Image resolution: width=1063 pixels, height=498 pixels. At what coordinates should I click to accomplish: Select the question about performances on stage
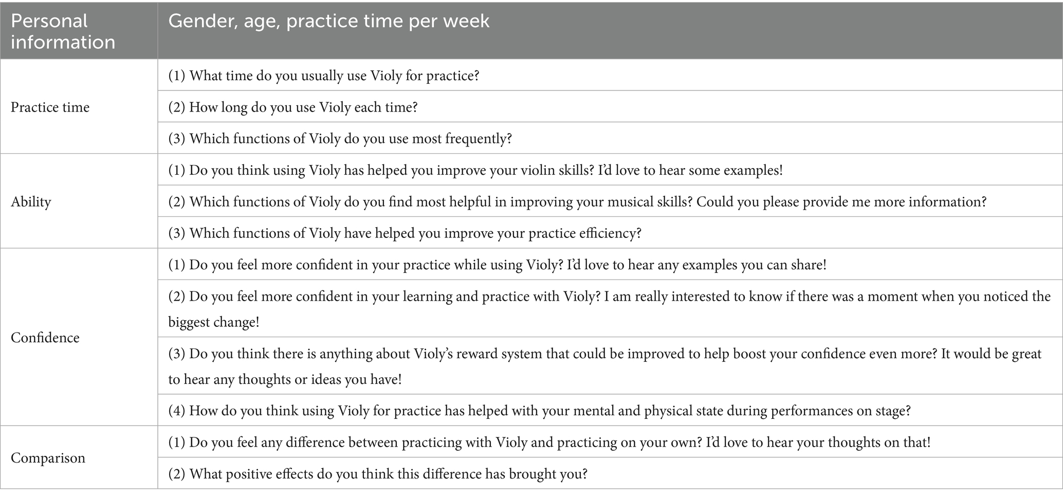[539, 410]
